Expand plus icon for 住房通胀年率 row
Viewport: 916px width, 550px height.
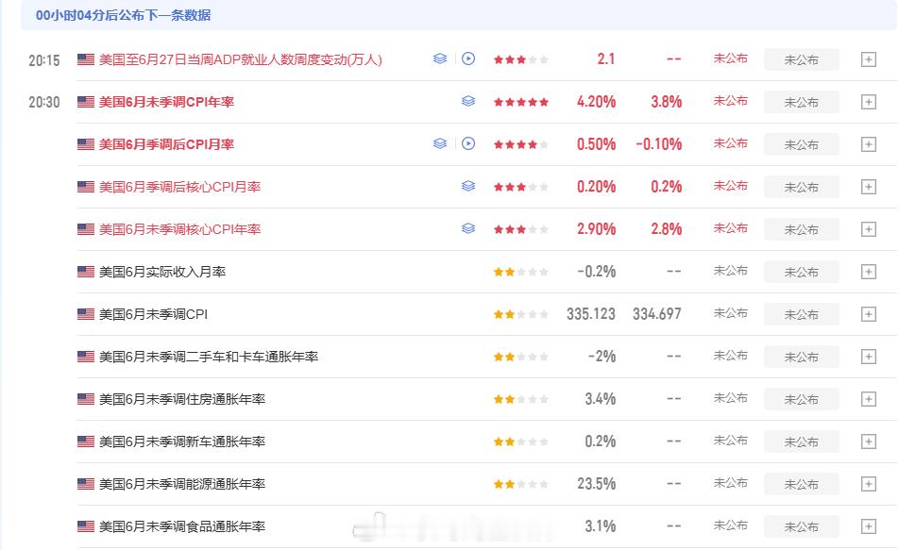click(869, 399)
